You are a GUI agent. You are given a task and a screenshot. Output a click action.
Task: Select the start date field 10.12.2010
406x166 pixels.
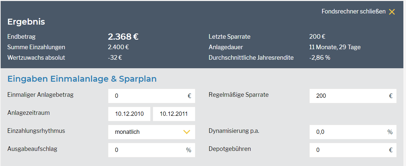point(129,114)
